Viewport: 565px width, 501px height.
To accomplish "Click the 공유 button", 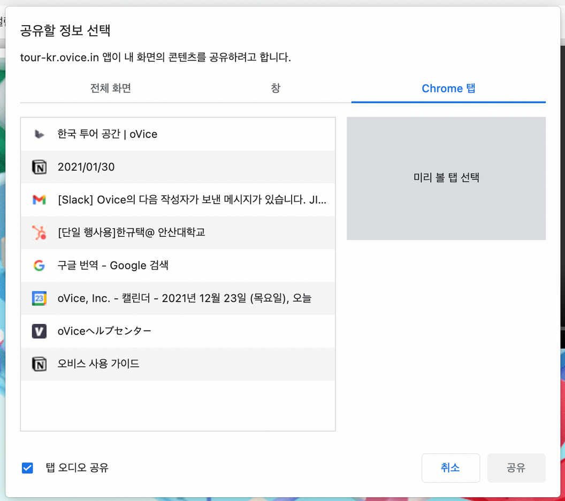I will [516, 468].
